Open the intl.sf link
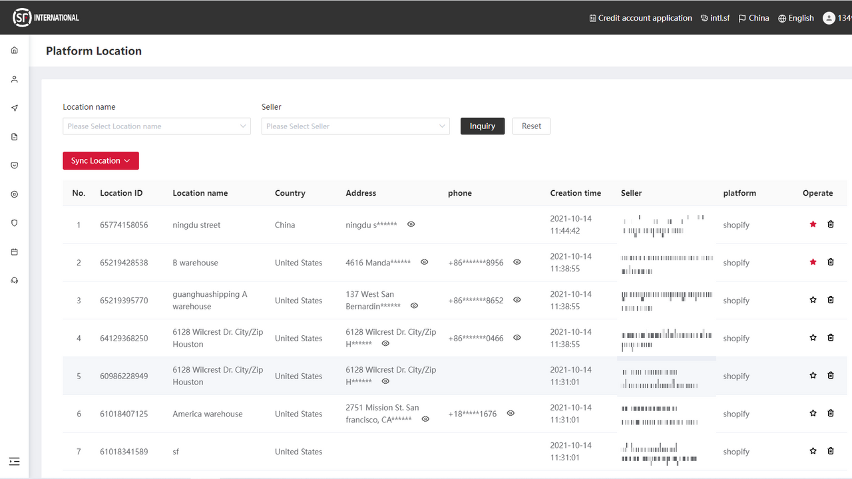 (x=716, y=18)
